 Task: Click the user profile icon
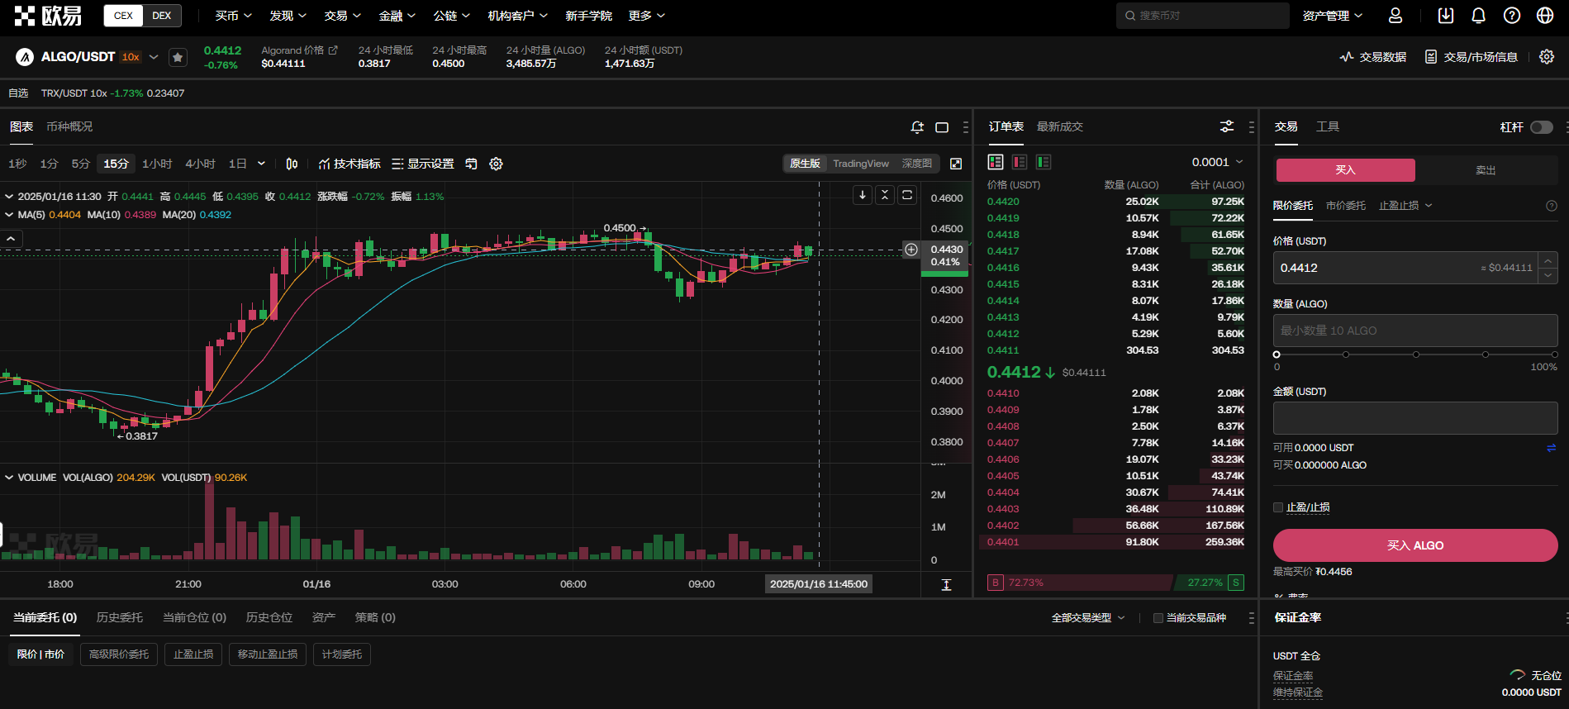click(x=1395, y=16)
